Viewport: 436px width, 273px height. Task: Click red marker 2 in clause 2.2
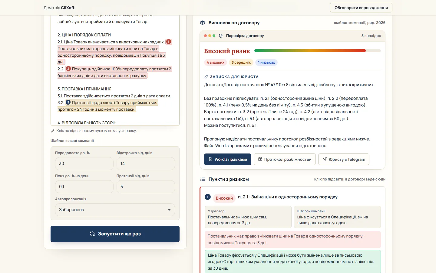tap(68, 69)
